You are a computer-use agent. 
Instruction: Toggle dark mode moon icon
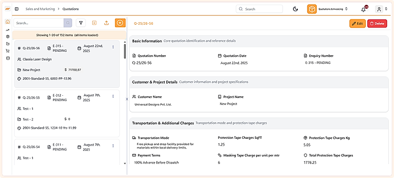pos(295,9)
